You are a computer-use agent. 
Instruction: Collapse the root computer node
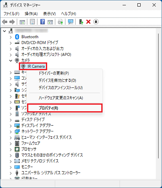5,31
